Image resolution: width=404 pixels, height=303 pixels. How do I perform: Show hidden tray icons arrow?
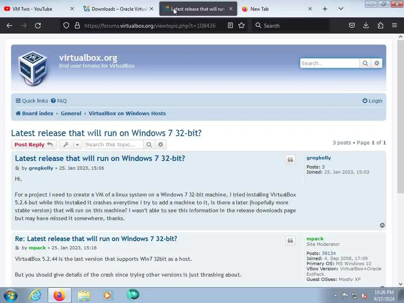pyautogui.click(x=335, y=296)
